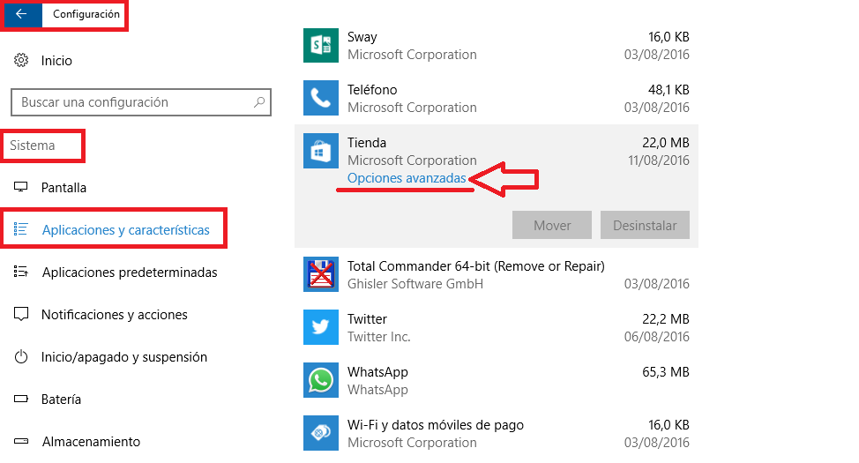Click the 22,0 MB size of Tienda
This screenshot has width=859, height=463.
pos(666,143)
